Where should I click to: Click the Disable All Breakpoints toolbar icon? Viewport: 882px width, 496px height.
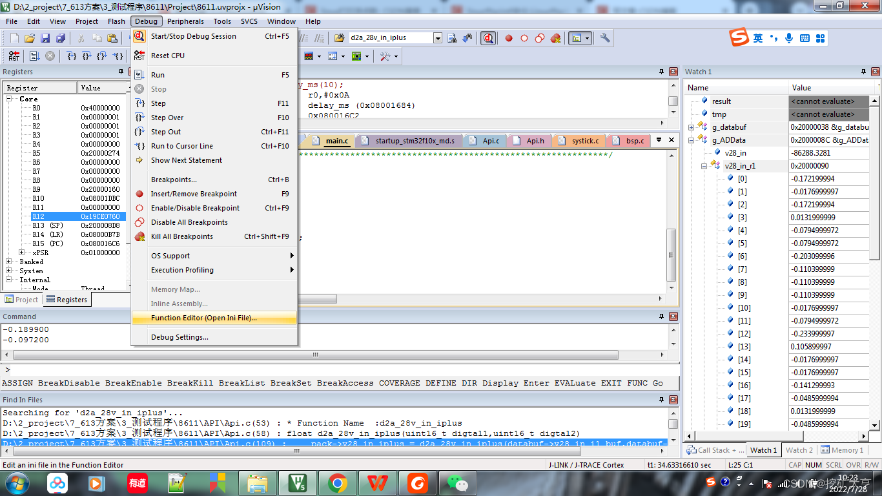[x=540, y=38]
